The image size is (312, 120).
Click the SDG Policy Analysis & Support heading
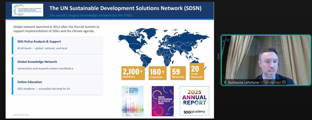(39, 41)
